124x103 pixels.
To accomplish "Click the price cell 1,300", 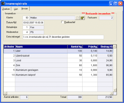I will pos(90,75).
